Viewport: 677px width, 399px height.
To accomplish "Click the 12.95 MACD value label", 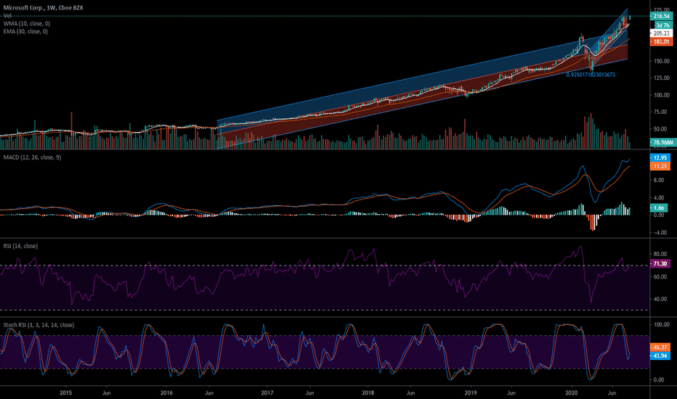I will point(660,158).
